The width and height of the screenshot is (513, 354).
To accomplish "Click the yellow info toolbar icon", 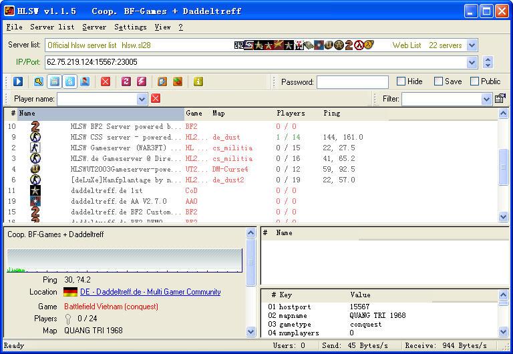I will coord(198,81).
